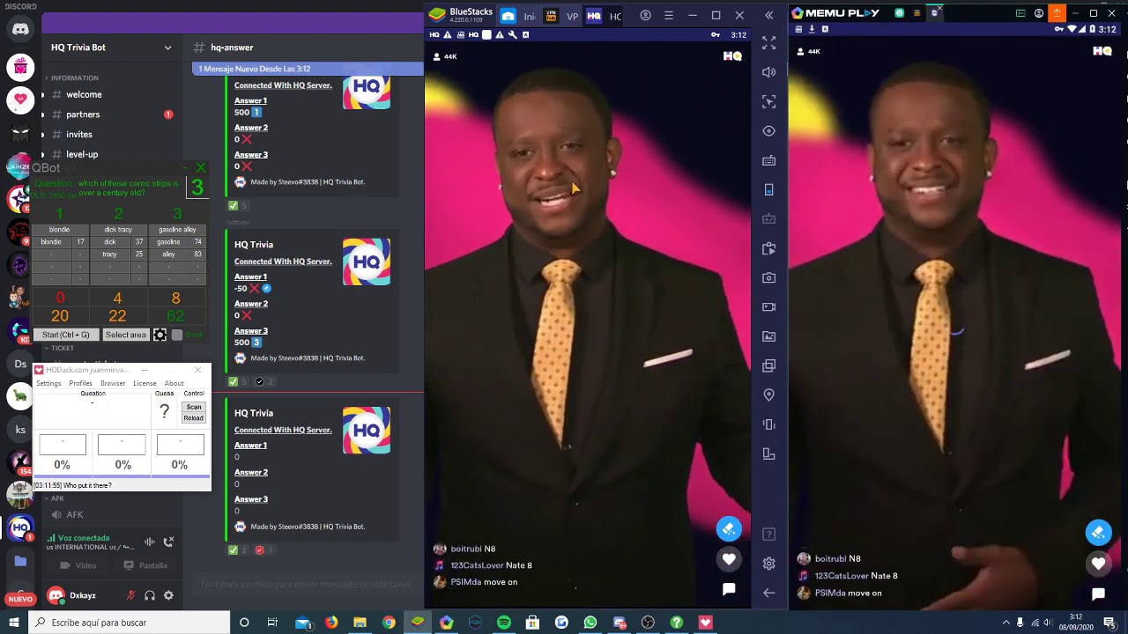
Task: Switch to BlueStacks Home tab
Action: [517, 16]
